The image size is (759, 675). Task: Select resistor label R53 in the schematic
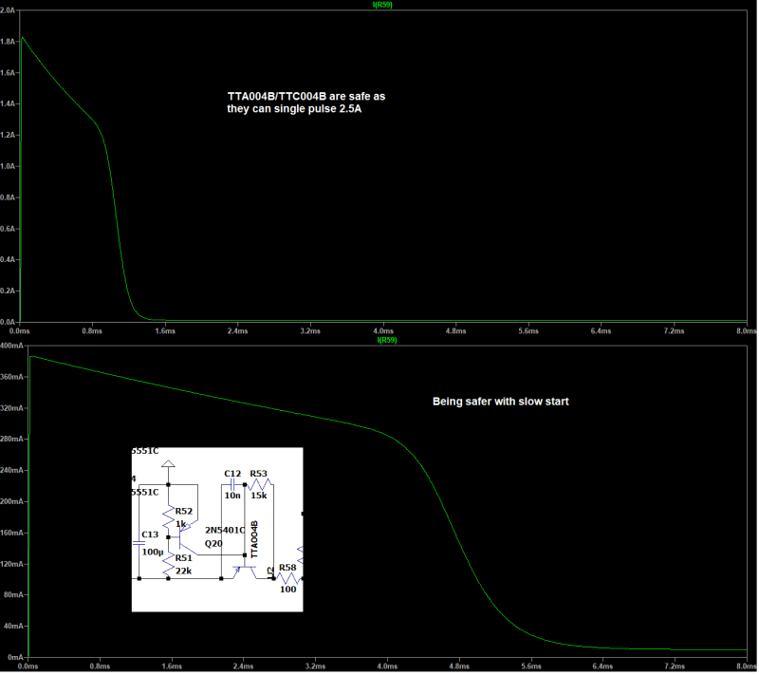point(258,474)
